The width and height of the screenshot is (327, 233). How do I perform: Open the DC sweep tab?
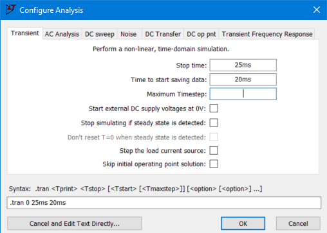click(100, 34)
